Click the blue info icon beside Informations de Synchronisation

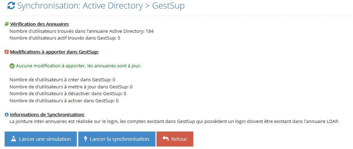pos(7,115)
